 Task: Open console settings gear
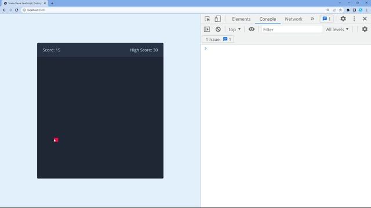click(365, 29)
